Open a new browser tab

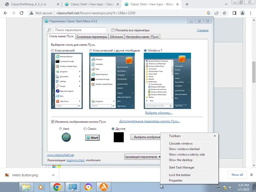click(187, 4)
